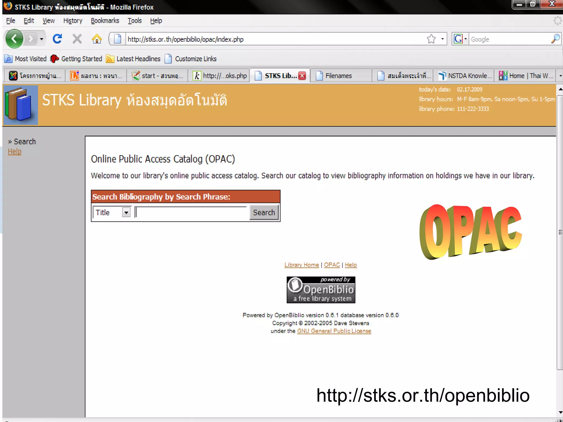Click the address bar URL field
The image size is (563, 422).
tap(276, 39)
